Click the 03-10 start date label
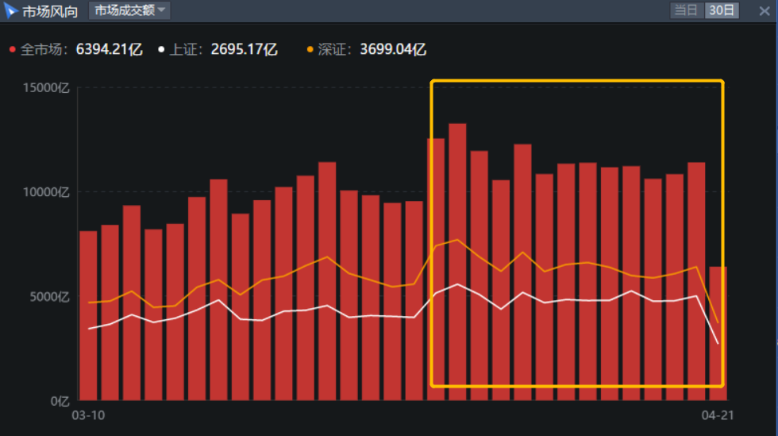Viewport: 778px width, 436px height. pos(88,415)
